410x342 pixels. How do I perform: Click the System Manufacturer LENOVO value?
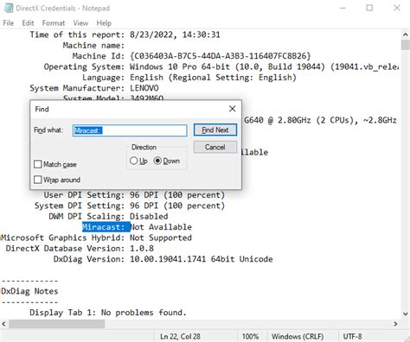click(x=144, y=88)
